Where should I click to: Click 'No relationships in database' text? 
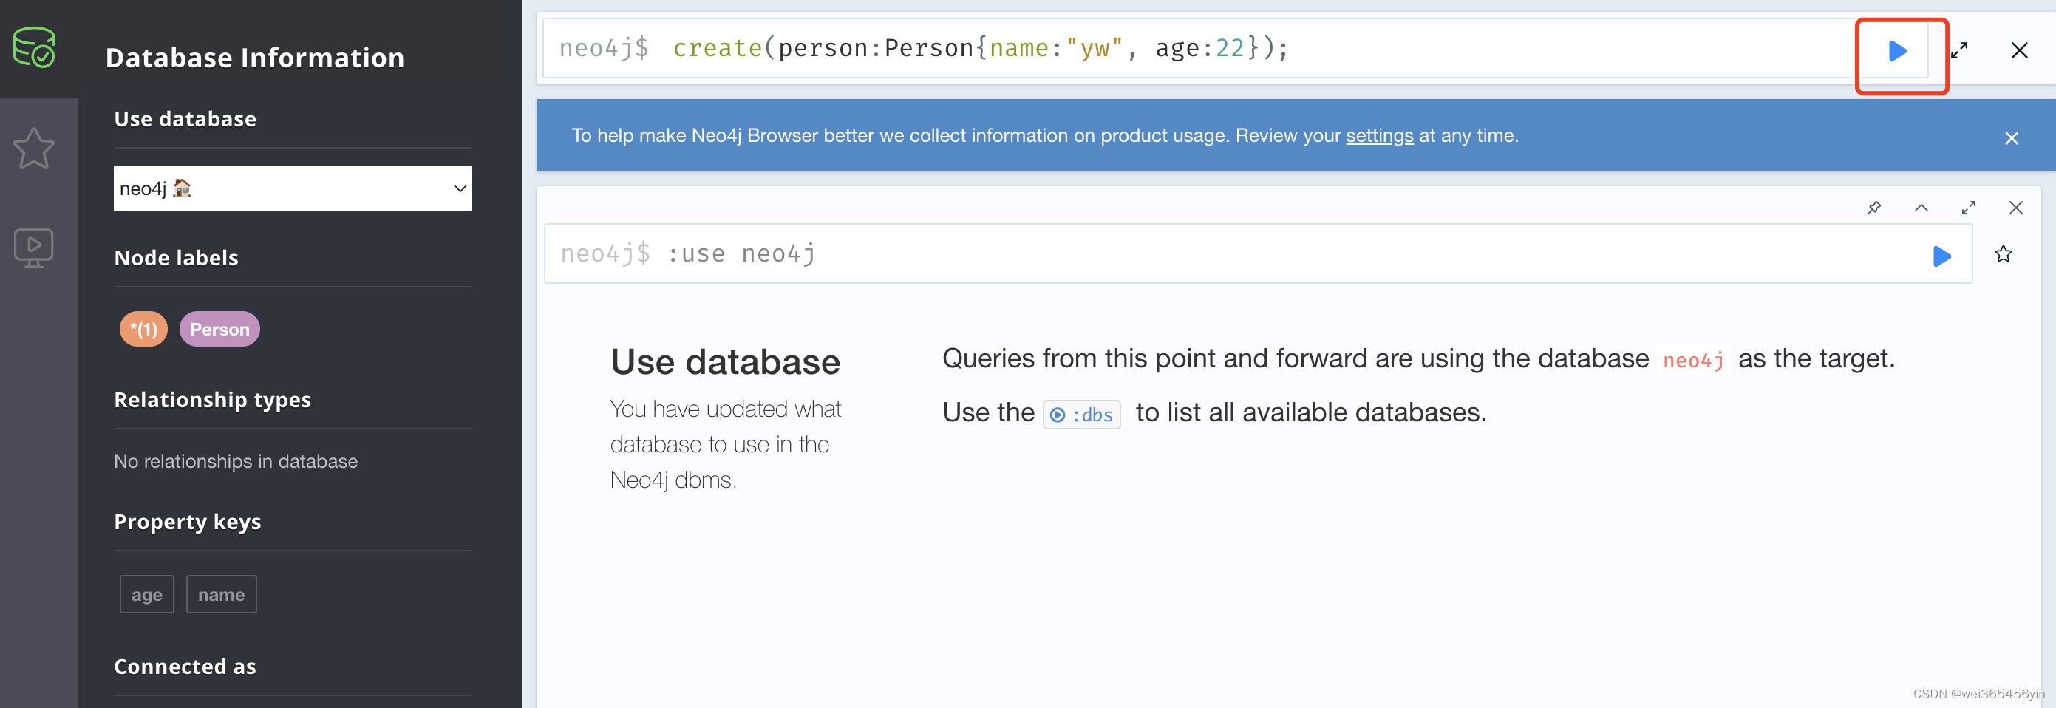[236, 461]
